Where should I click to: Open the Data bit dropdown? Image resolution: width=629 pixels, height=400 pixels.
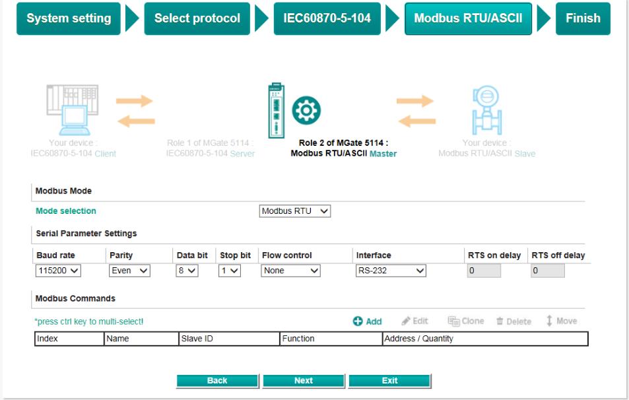point(187,271)
